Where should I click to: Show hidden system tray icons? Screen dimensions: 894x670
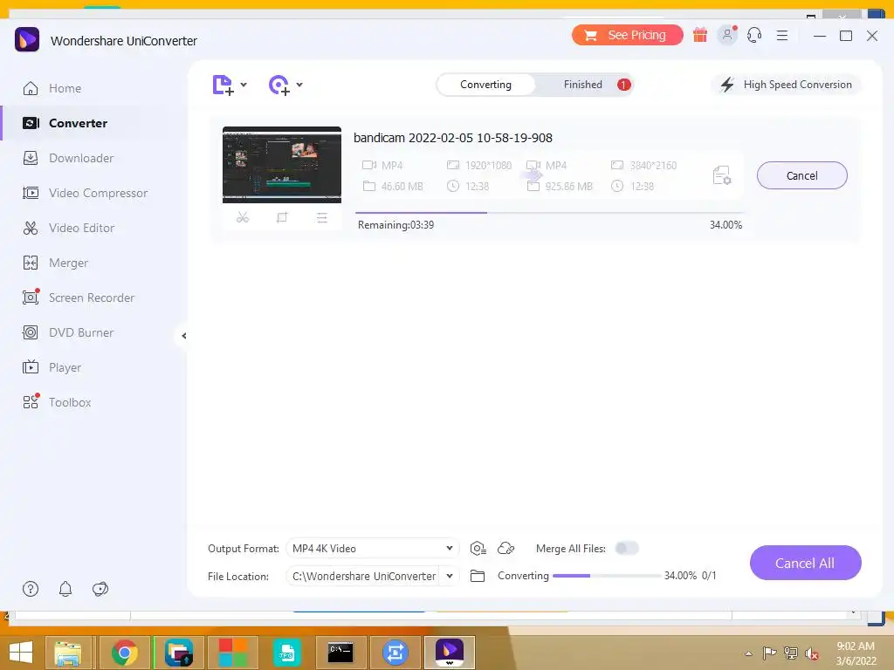coord(748,653)
